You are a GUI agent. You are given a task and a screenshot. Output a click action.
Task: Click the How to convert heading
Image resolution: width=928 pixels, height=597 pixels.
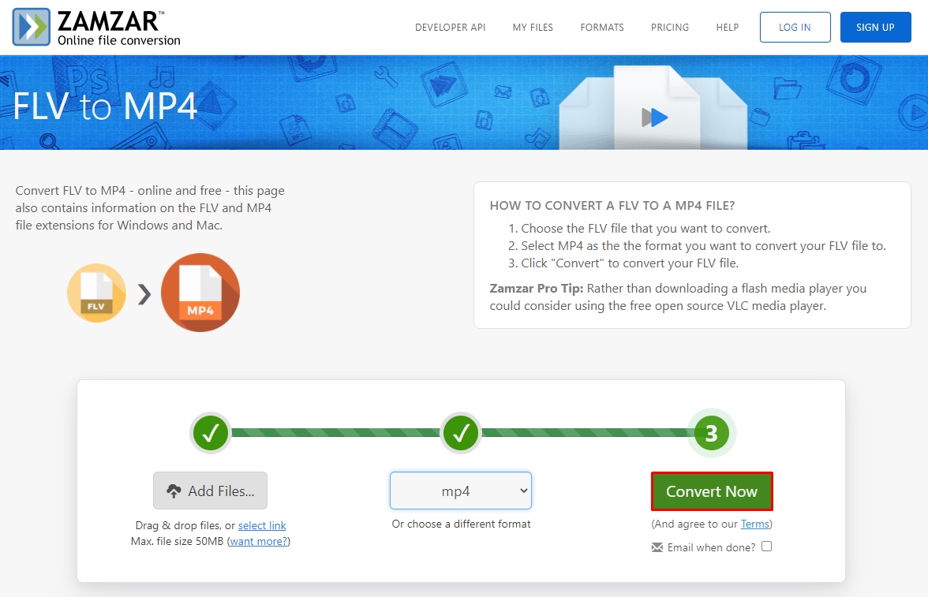(612, 205)
